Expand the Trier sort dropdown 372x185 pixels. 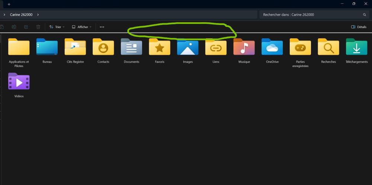pyautogui.click(x=57, y=27)
